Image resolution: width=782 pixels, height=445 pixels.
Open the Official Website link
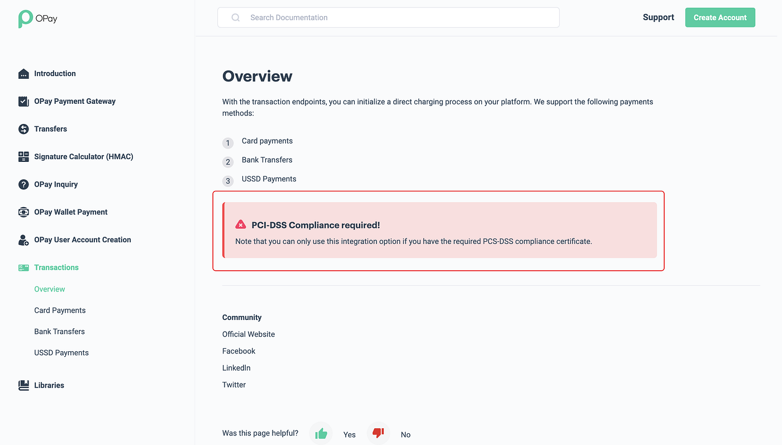pos(249,334)
